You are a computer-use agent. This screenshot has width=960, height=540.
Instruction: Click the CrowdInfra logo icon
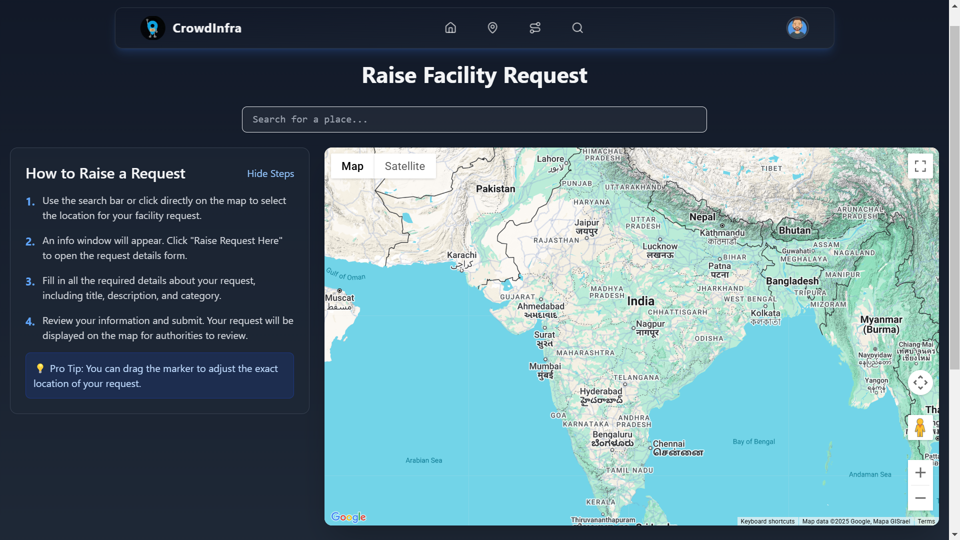(152, 28)
